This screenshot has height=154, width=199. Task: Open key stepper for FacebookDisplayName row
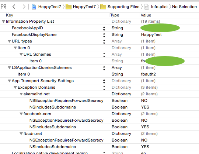104,35
